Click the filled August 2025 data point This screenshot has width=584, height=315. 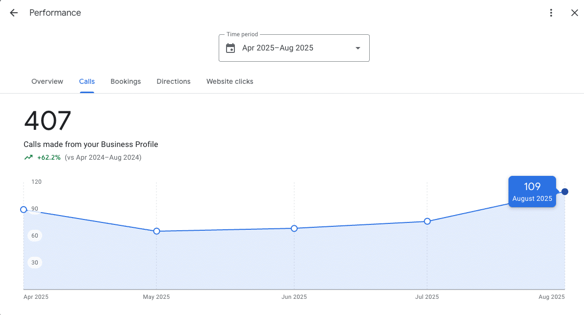click(565, 192)
